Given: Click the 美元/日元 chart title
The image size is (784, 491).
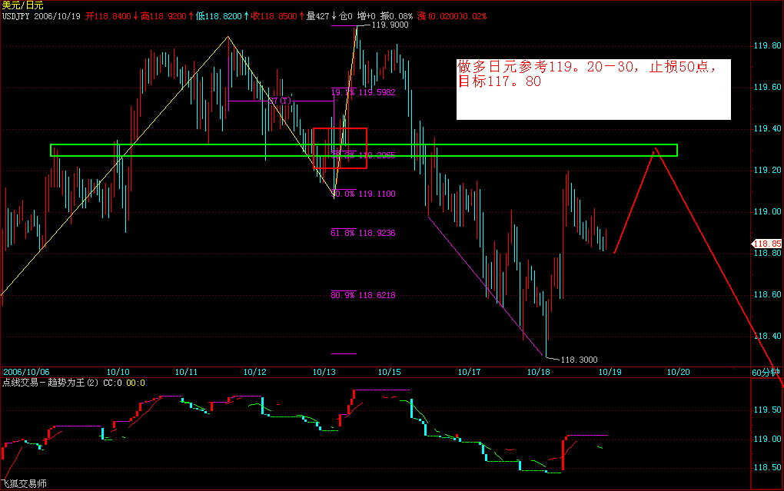Looking at the screenshot, I should (23, 5).
